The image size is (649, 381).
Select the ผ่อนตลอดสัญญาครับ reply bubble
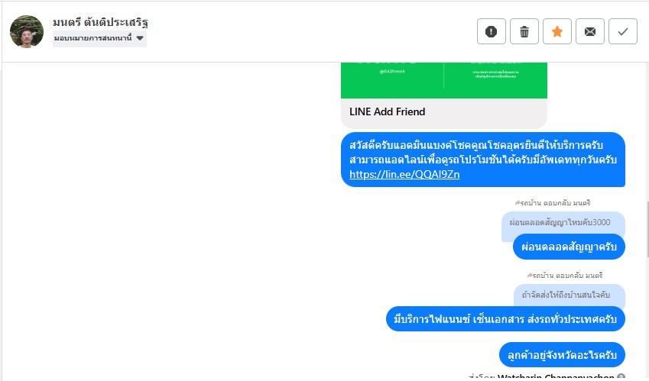[x=569, y=247]
